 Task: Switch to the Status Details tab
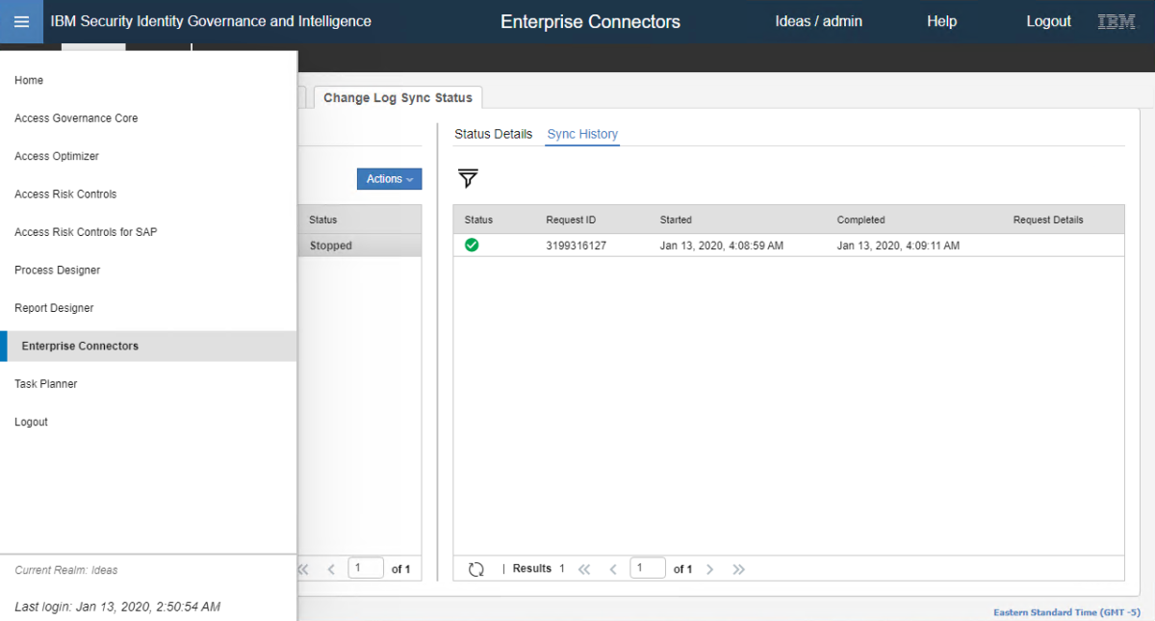[493, 134]
